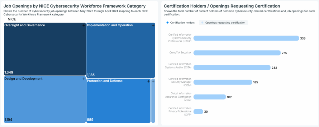This screenshot has height=127, width=319.
Task: Expand Design and Development using its plus icon
Action: (83, 79)
